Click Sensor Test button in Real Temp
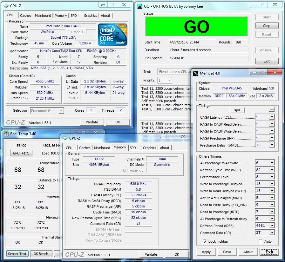Image resolution: width=285 pixels, height=262 pixels. [17, 254]
